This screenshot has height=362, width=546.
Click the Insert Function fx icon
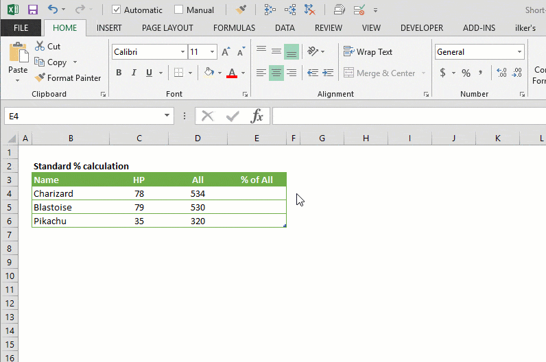click(257, 116)
